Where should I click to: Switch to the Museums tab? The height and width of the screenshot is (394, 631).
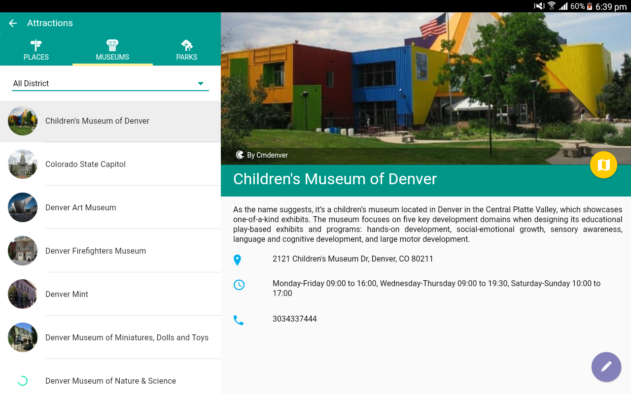click(112, 50)
